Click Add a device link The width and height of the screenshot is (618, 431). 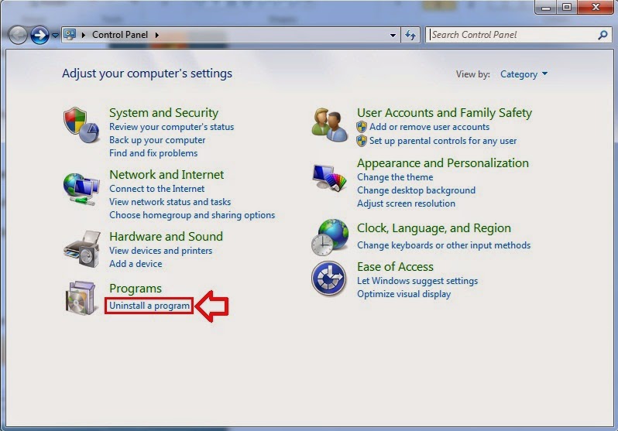(136, 264)
